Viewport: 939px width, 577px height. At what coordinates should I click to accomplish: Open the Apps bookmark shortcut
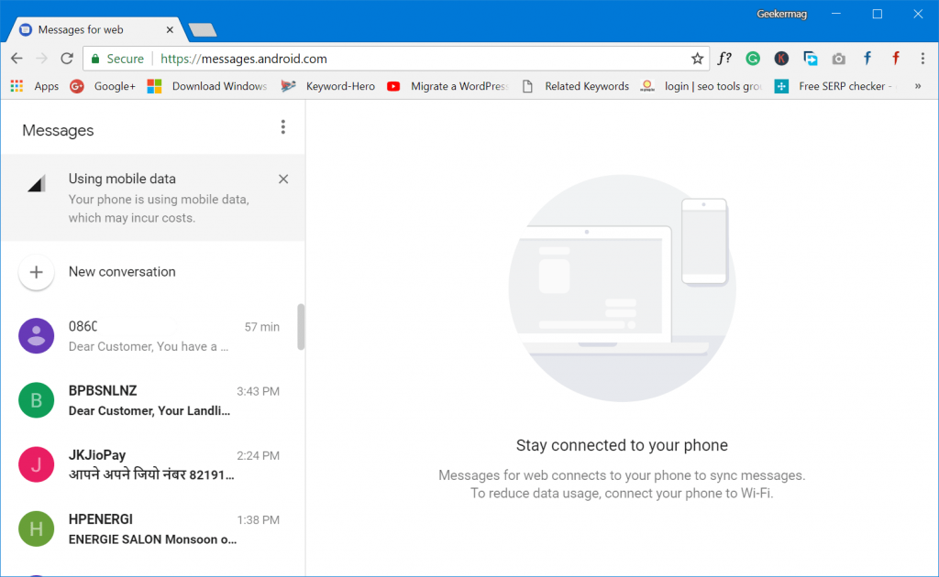[x=35, y=86]
